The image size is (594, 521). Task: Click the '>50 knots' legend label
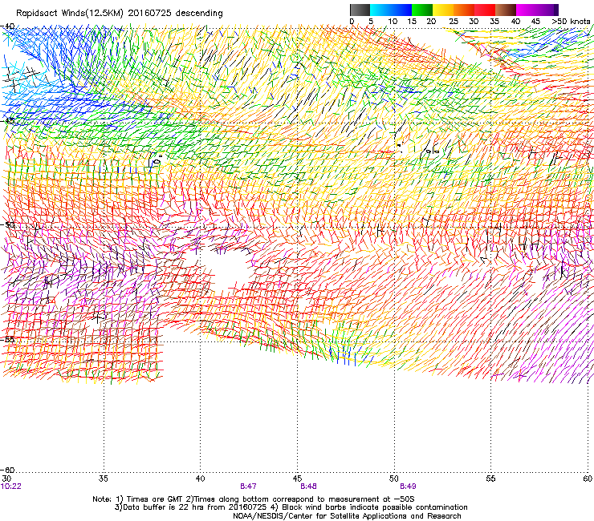pyautogui.click(x=571, y=22)
